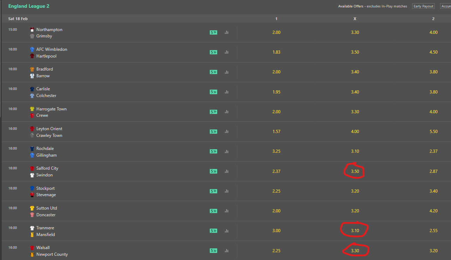Click the Crawley Town team name
The image size is (451, 260).
49,135
